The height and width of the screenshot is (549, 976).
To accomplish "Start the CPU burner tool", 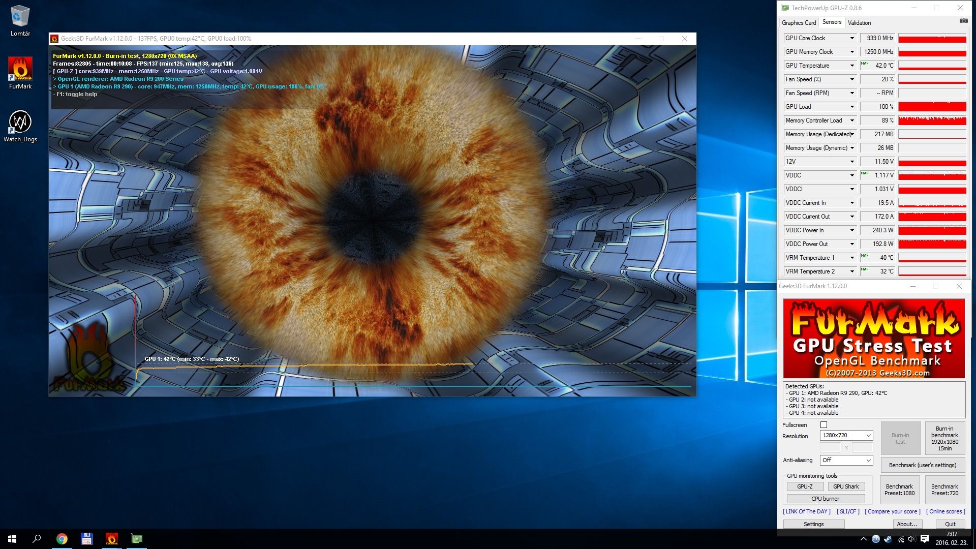I will coord(826,499).
